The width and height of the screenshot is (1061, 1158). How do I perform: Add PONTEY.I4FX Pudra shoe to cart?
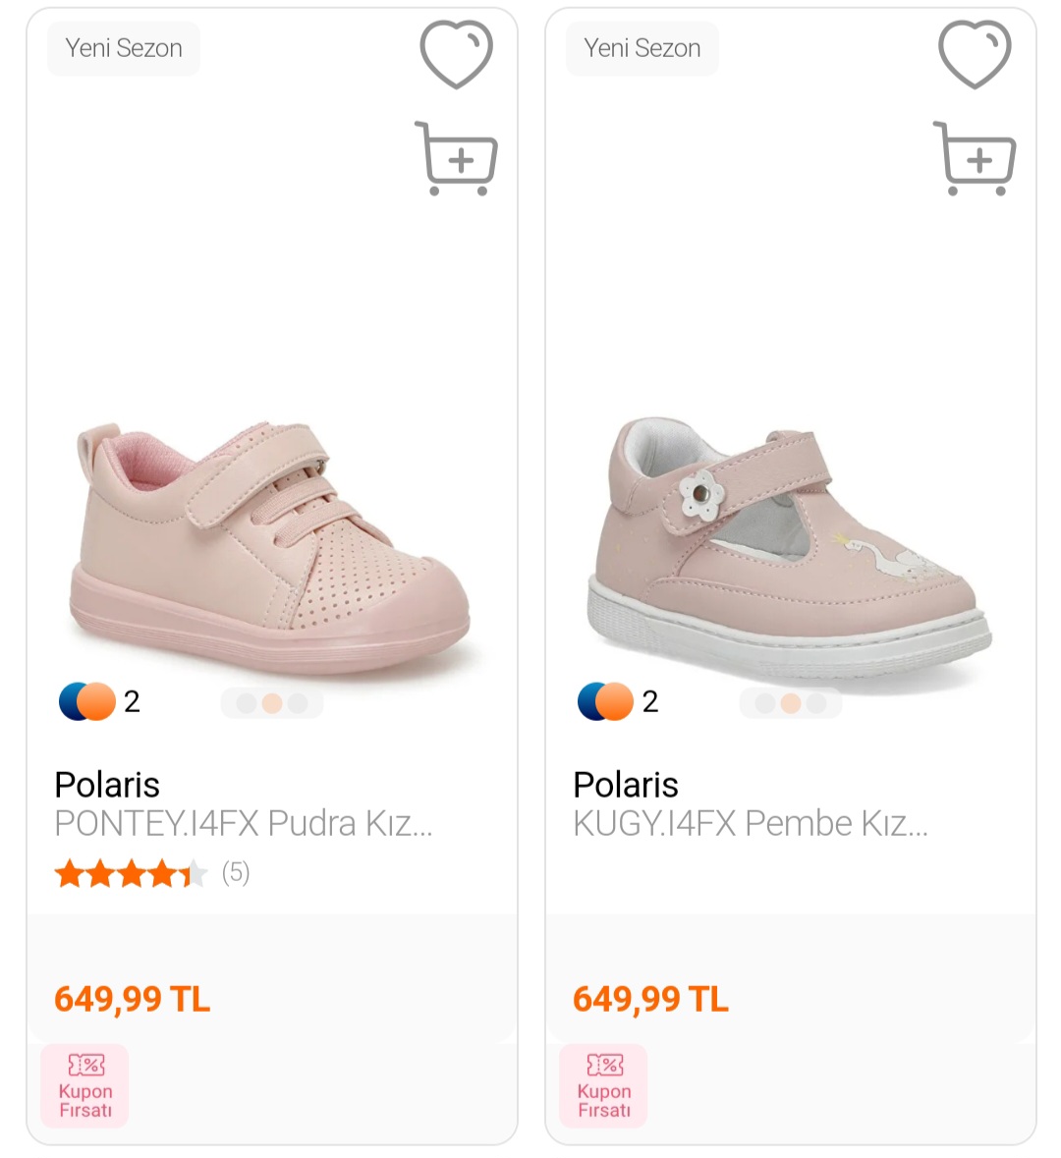(x=457, y=158)
